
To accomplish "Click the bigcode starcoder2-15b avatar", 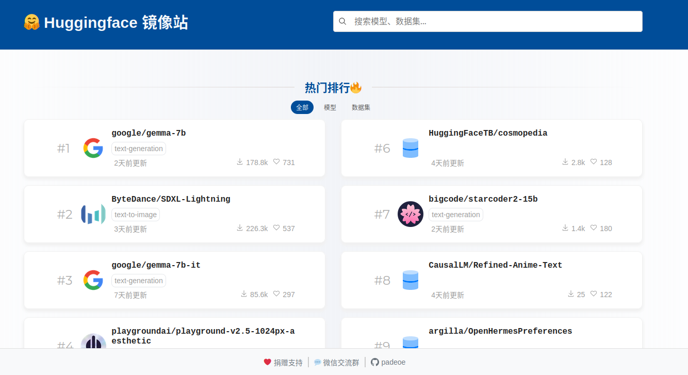I will click(x=411, y=214).
